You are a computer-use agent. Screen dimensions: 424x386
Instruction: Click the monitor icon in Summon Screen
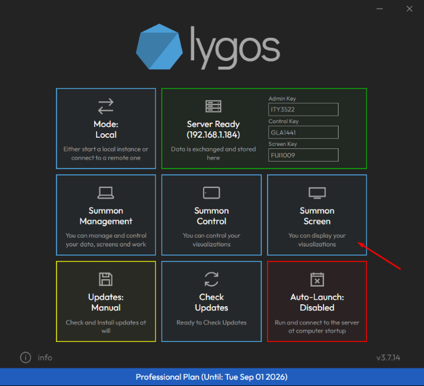pos(317,193)
